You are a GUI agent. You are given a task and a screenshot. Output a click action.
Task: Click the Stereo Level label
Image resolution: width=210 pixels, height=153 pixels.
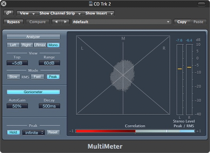pos(184,121)
